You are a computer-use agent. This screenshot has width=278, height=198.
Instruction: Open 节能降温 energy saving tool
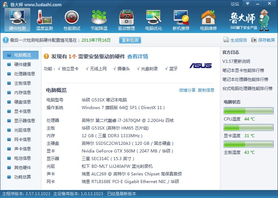pyautogui.click(x=99, y=19)
